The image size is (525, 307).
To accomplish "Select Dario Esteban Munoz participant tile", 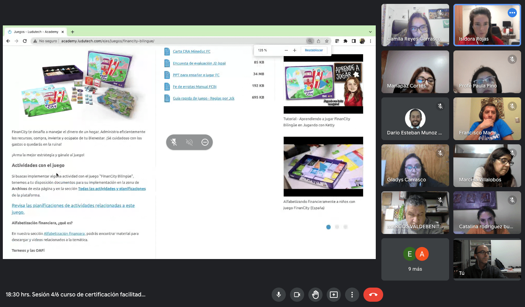I will click(x=415, y=119).
